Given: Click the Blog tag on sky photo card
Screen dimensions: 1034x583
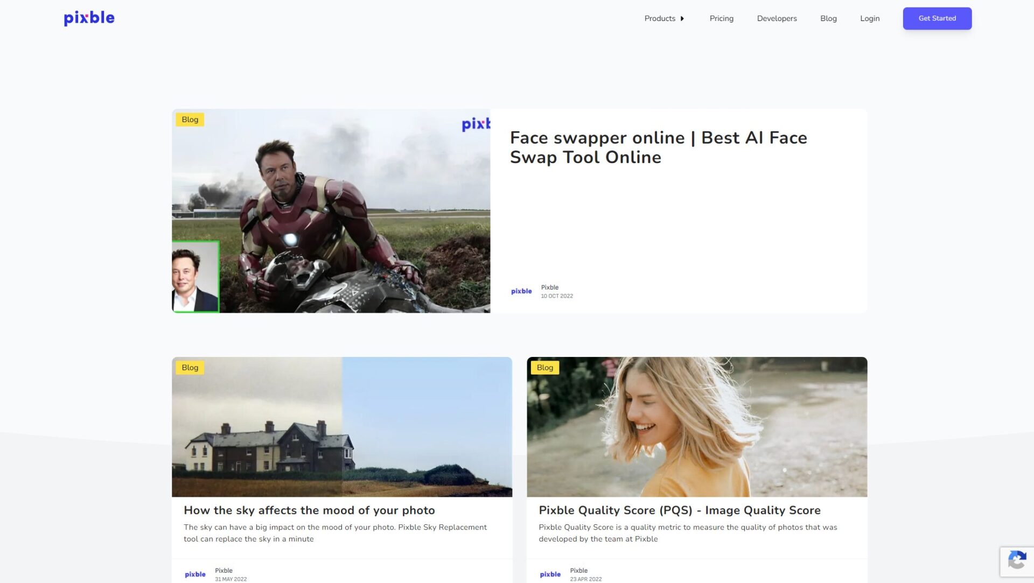Looking at the screenshot, I should (x=190, y=368).
